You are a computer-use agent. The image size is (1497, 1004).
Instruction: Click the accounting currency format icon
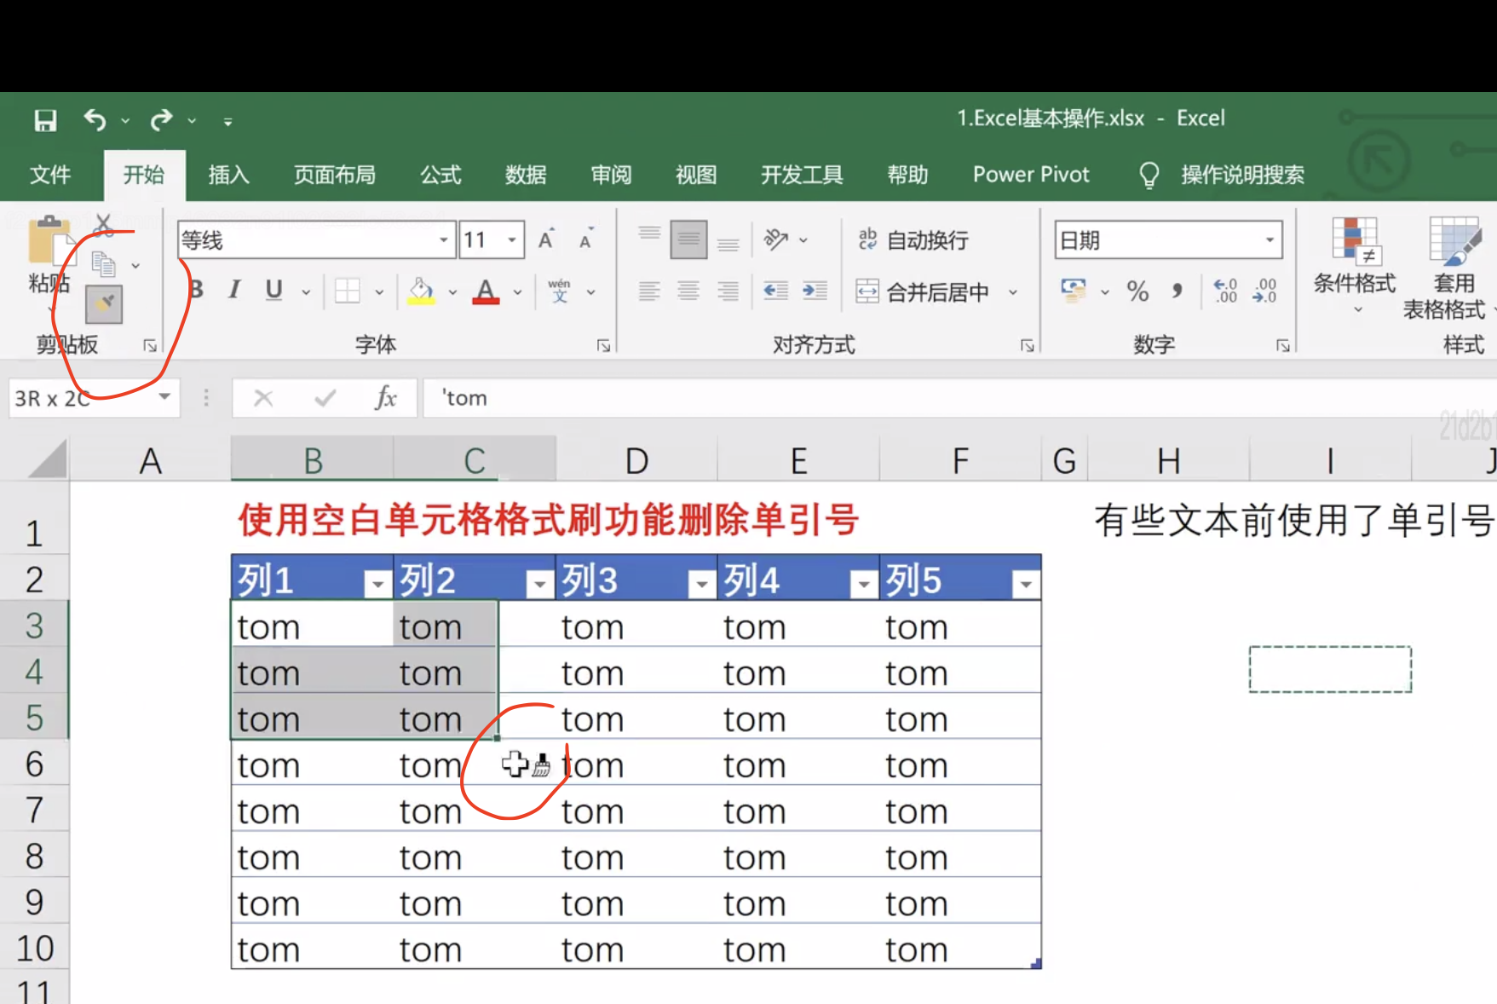point(1074,291)
